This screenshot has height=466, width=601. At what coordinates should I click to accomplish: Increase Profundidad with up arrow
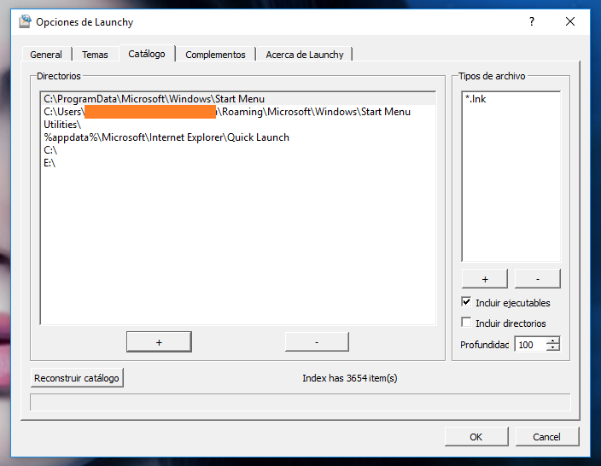[x=552, y=341]
